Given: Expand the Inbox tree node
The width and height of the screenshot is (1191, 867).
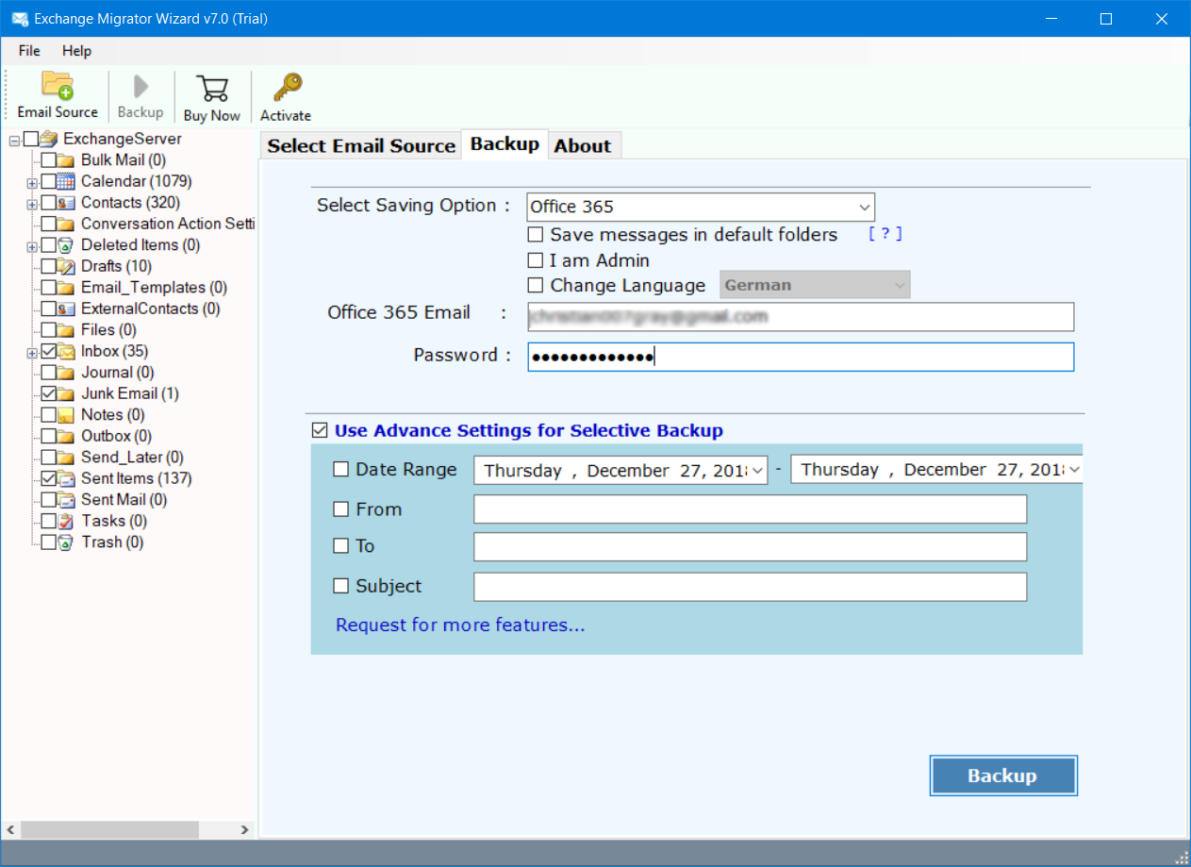Looking at the screenshot, I should click(32, 352).
